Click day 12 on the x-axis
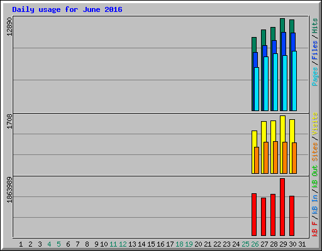The image size is (322, 251). pyautogui.click(x=123, y=244)
